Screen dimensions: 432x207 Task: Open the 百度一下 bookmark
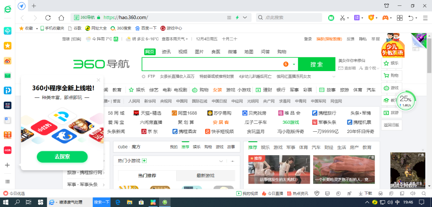[146, 28]
